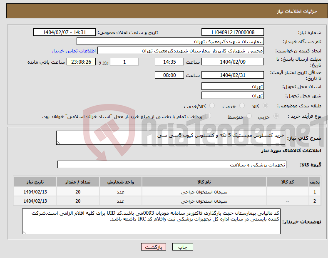The height and width of the screenshot is (258, 328).
Task: Click the price validity date 1404/02/31 field
Action: 233,75
